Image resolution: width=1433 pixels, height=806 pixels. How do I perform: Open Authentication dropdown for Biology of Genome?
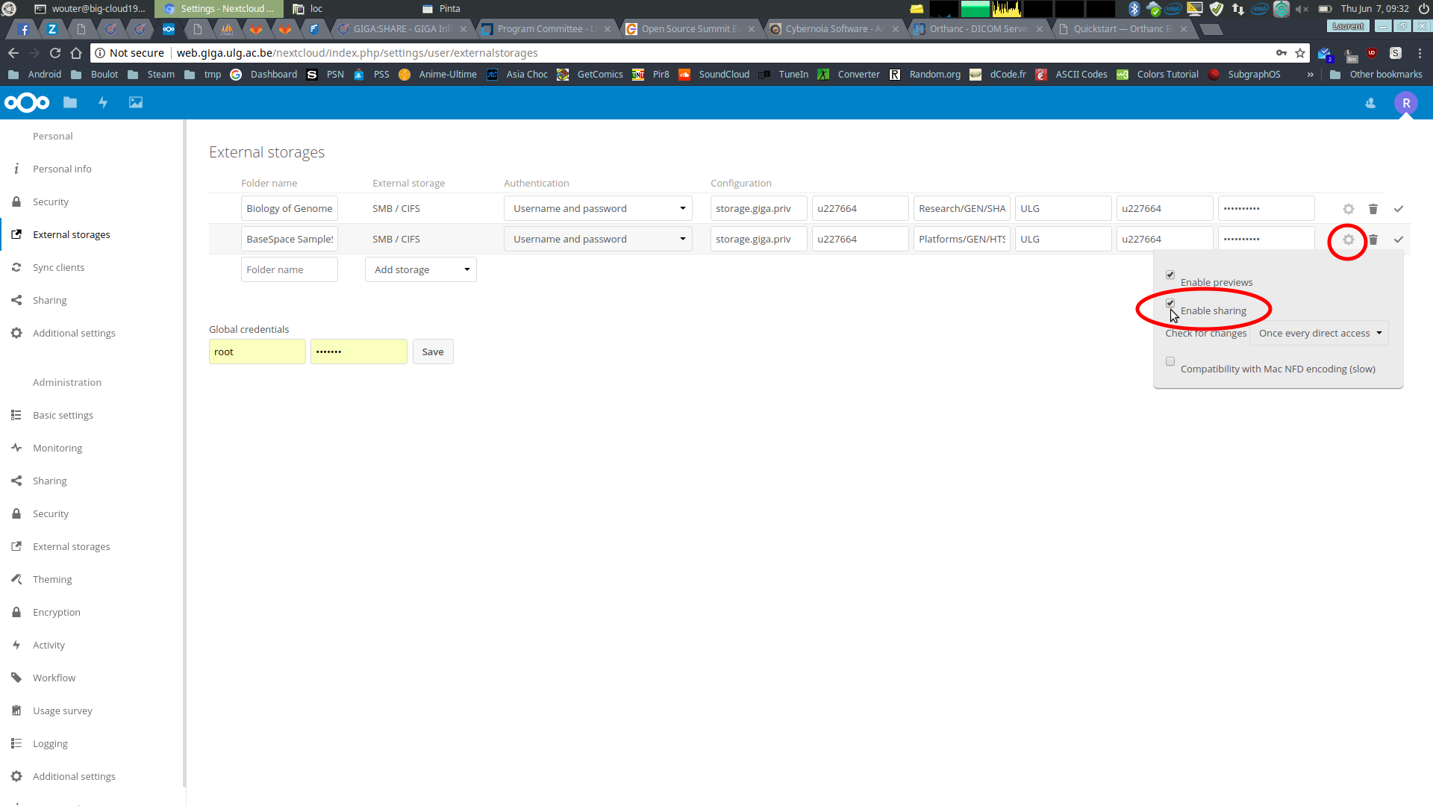[598, 208]
